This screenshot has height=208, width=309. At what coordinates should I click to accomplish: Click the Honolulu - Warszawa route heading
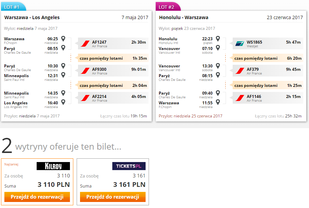click(184, 17)
